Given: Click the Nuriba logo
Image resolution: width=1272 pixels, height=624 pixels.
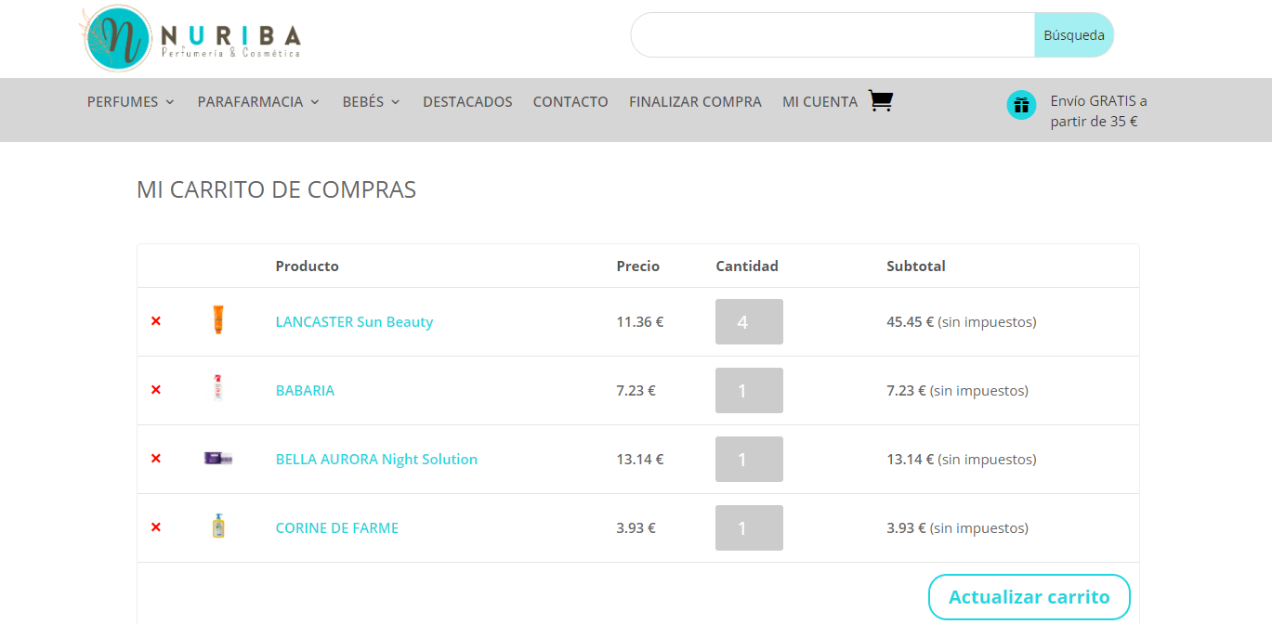Looking at the screenshot, I should pyautogui.click(x=190, y=39).
